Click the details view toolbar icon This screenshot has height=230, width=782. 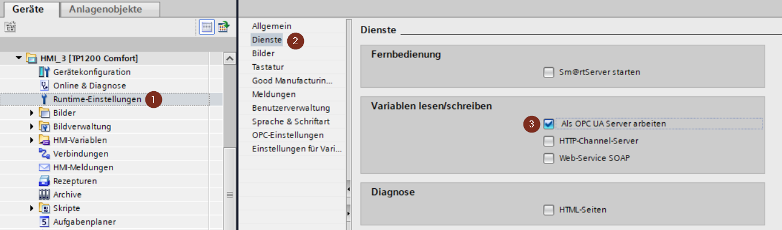point(206,26)
